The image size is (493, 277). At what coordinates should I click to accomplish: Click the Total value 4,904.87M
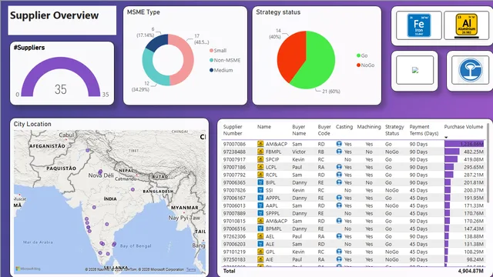tap(471, 271)
